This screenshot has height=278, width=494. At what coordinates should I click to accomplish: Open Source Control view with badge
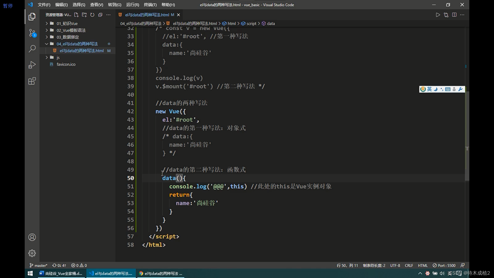32,33
